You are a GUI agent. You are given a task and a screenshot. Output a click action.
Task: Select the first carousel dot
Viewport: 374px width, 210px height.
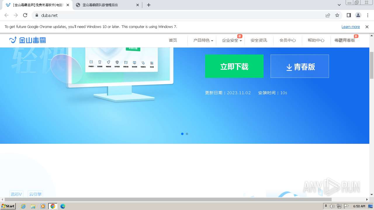pos(182,134)
